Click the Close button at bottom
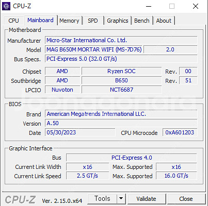The image size is (208, 206). (186, 199)
